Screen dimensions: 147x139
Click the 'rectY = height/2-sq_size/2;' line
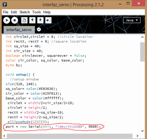(x=35, y=117)
